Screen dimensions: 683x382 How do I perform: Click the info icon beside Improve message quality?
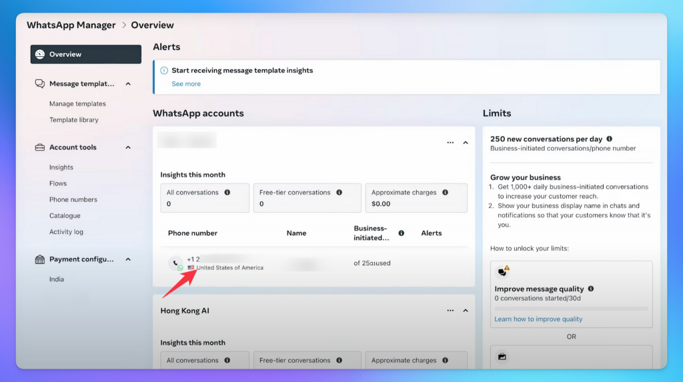tap(592, 289)
